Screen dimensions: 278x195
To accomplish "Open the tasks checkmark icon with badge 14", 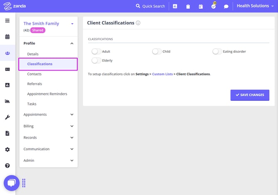I will [213, 6].
